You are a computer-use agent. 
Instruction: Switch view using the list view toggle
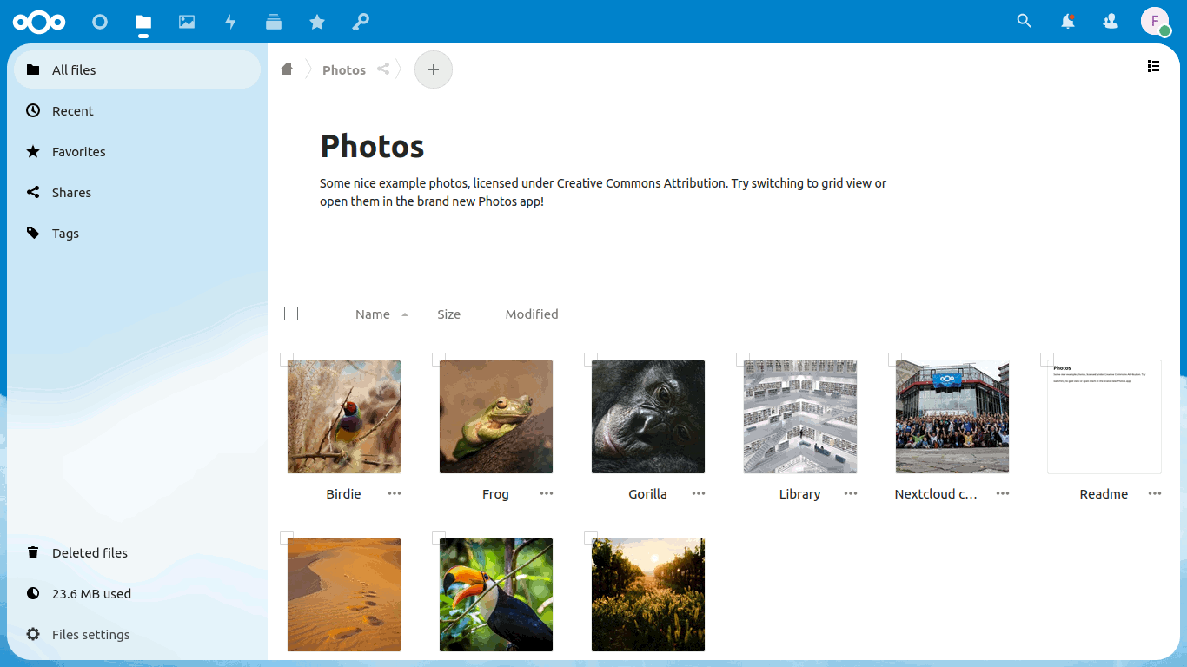point(1154,66)
